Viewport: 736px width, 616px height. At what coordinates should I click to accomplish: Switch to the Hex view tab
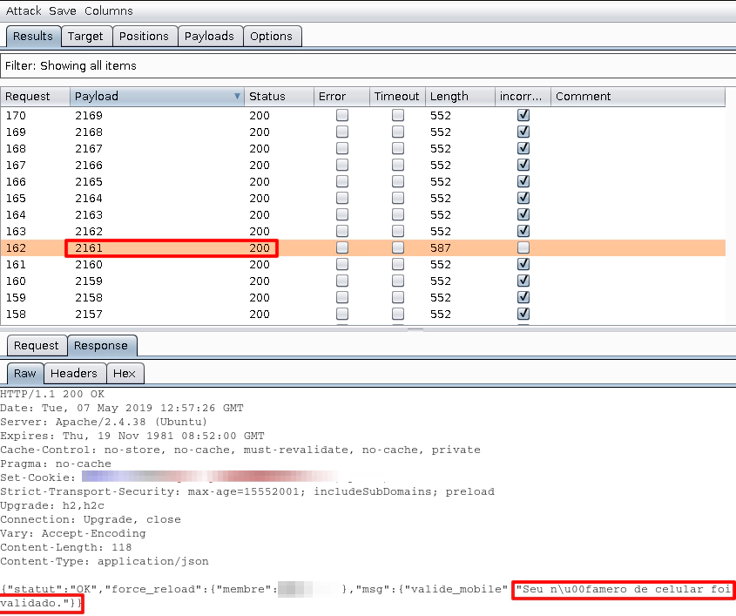pos(125,373)
